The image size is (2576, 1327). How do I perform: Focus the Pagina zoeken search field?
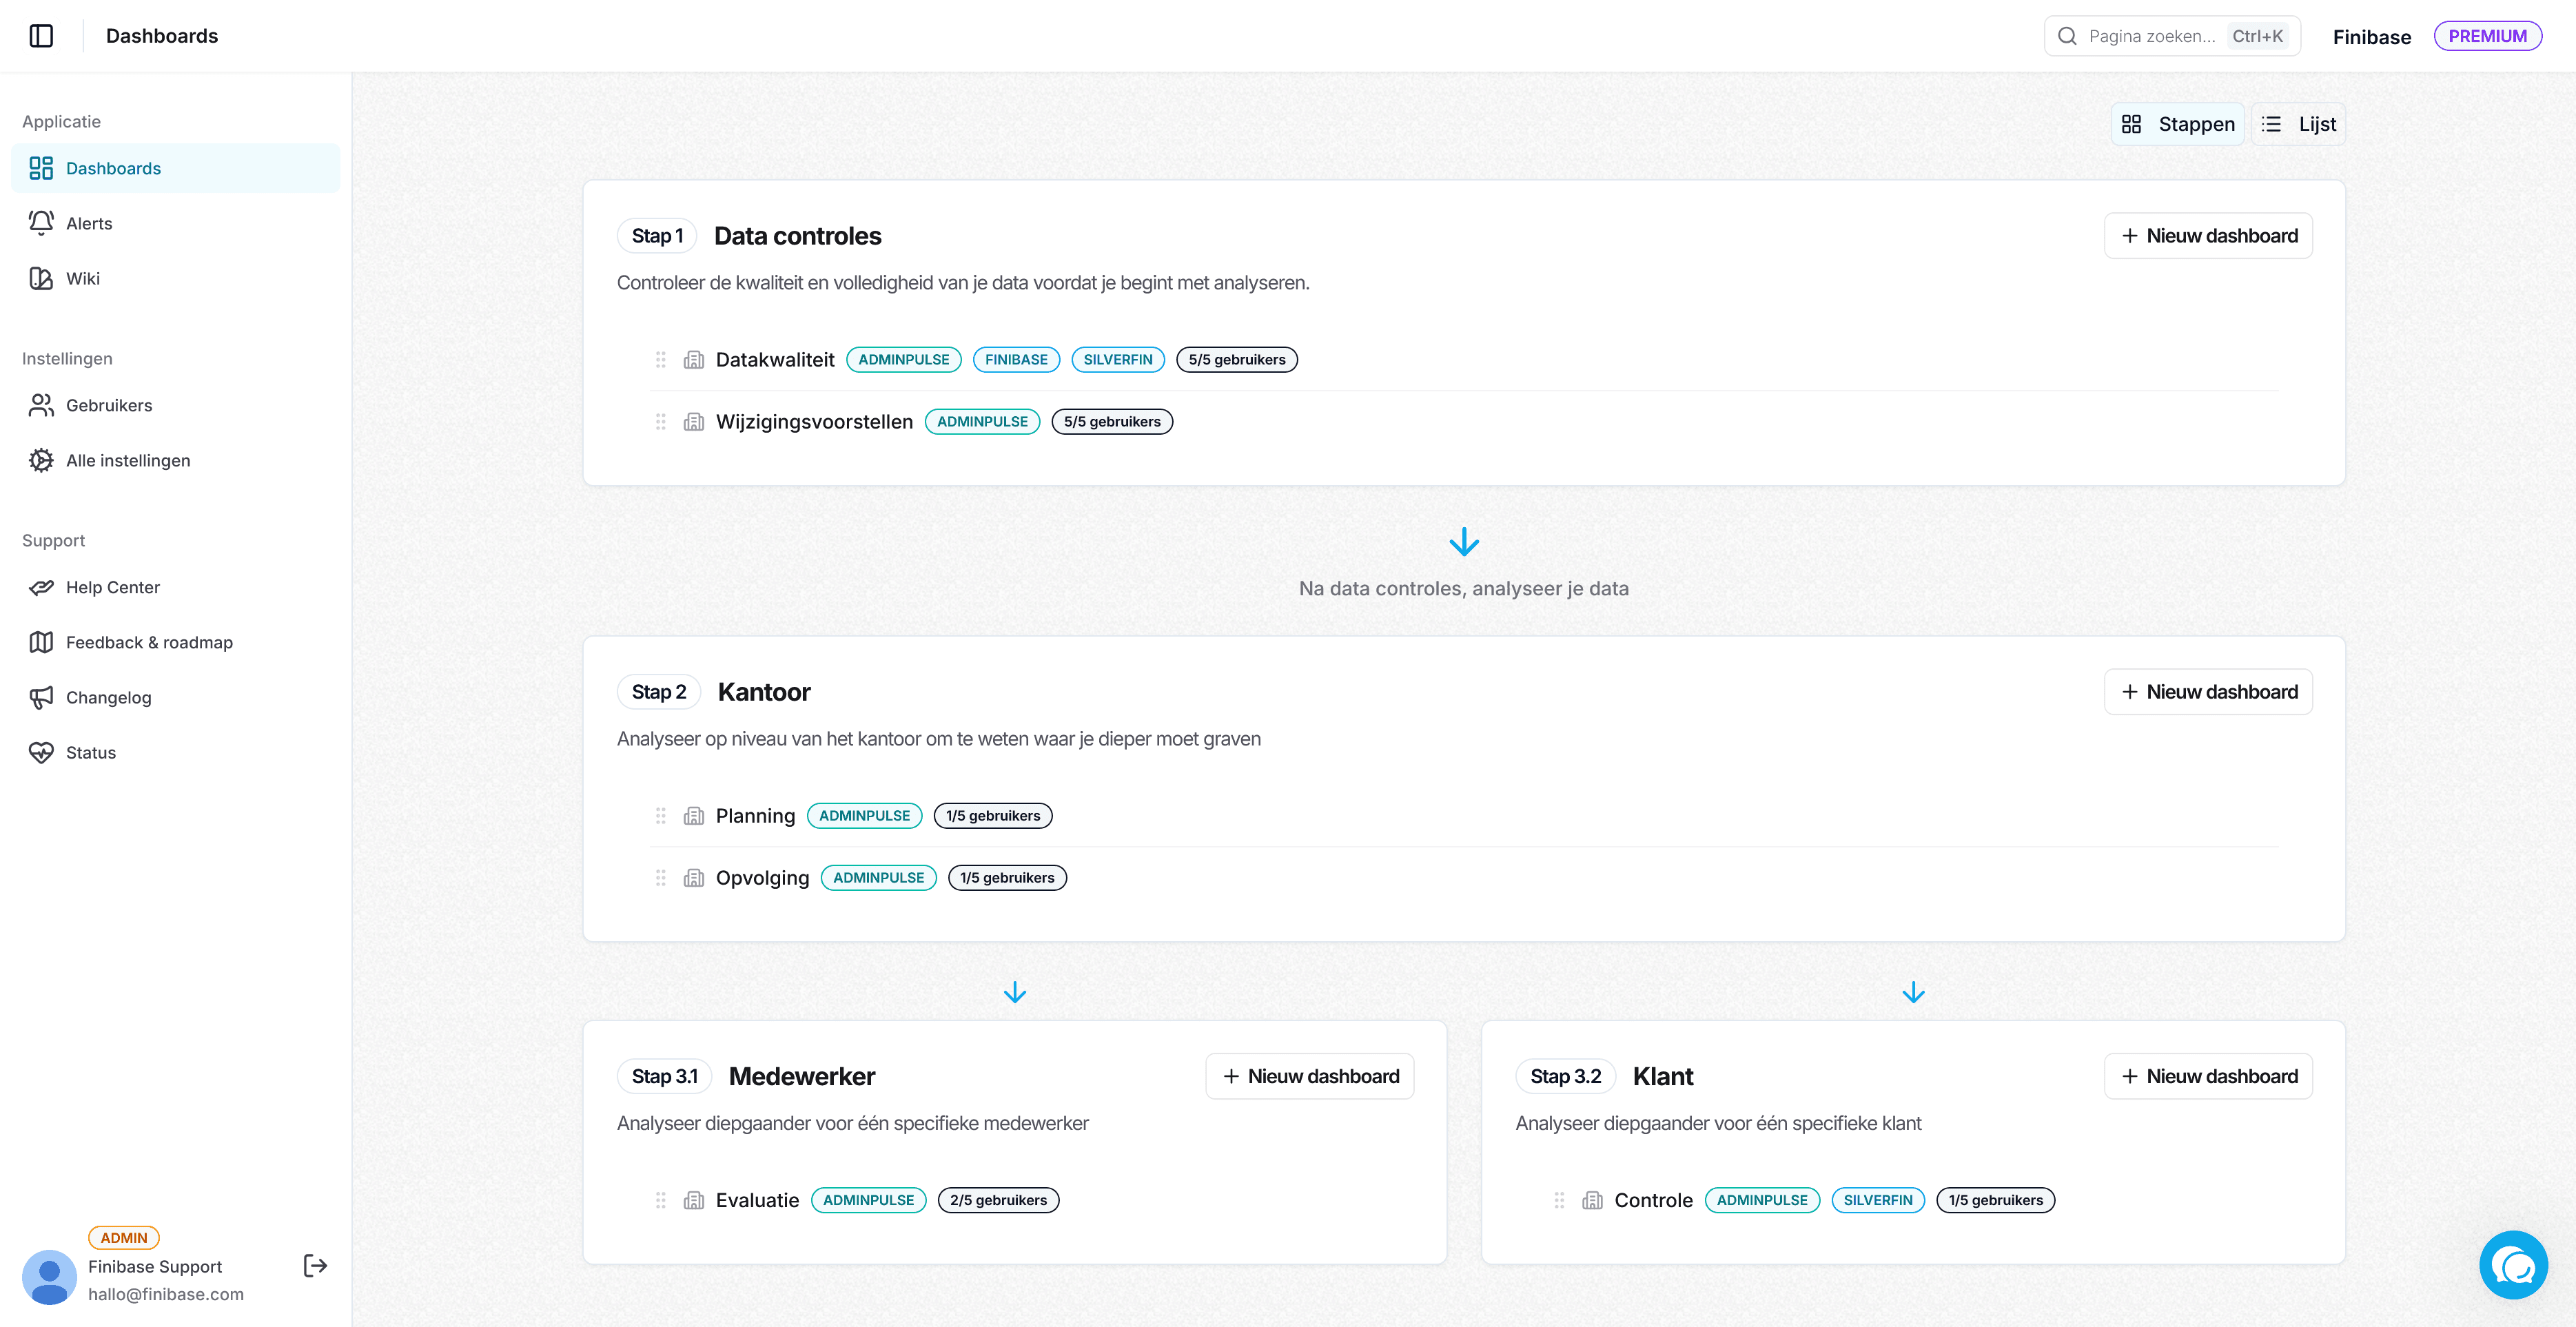tap(2172, 36)
